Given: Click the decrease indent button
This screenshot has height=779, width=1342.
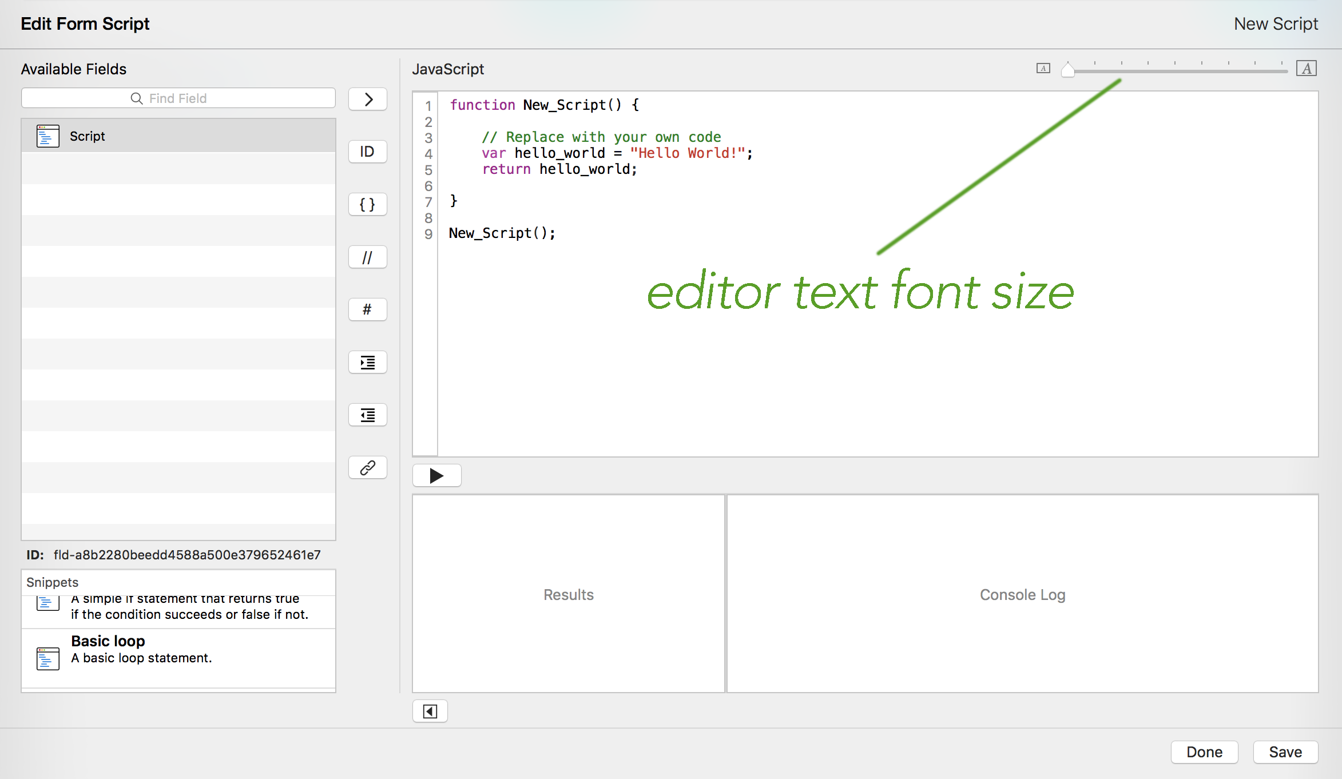Looking at the screenshot, I should point(367,415).
